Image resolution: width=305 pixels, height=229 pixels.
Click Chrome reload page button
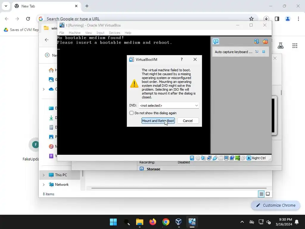[x=28, y=19]
